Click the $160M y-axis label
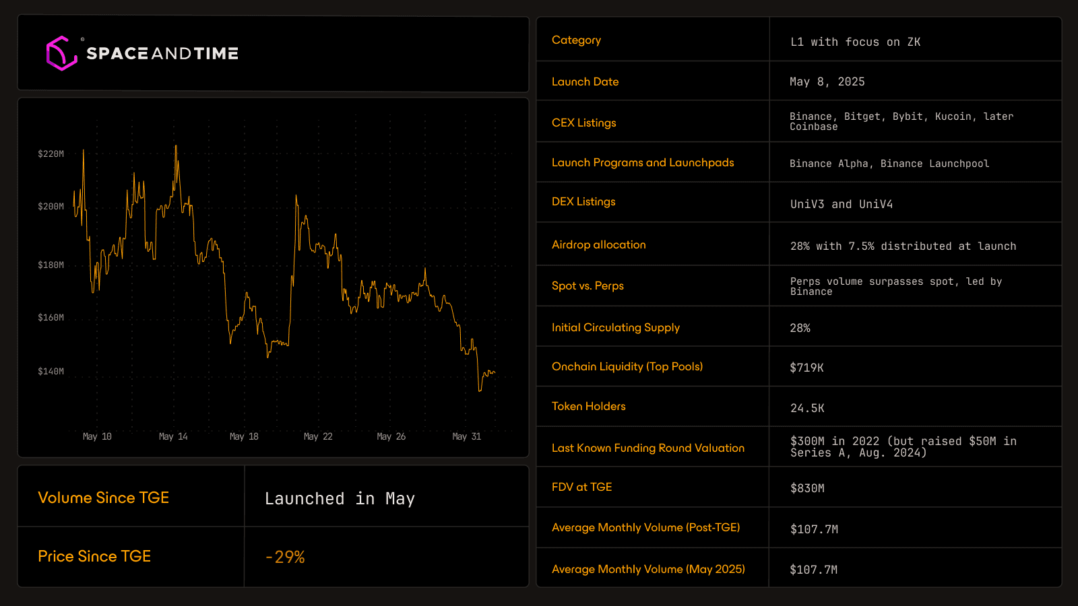The image size is (1078, 606). (51, 318)
